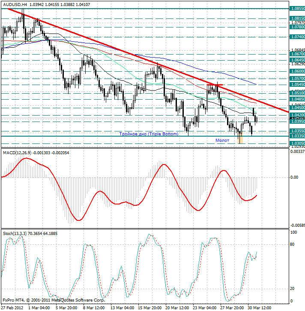Select the 1.0450 price level label
Screen dimensions: 305x311
coord(297,108)
